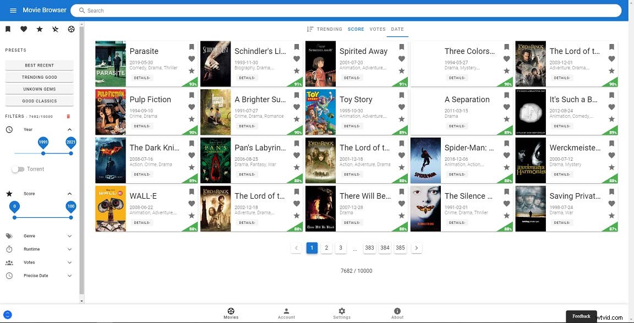Open the starred movies view

tap(39, 29)
